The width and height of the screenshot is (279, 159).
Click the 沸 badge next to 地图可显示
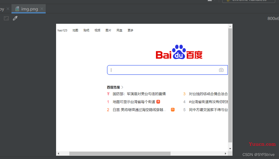click(x=158, y=102)
